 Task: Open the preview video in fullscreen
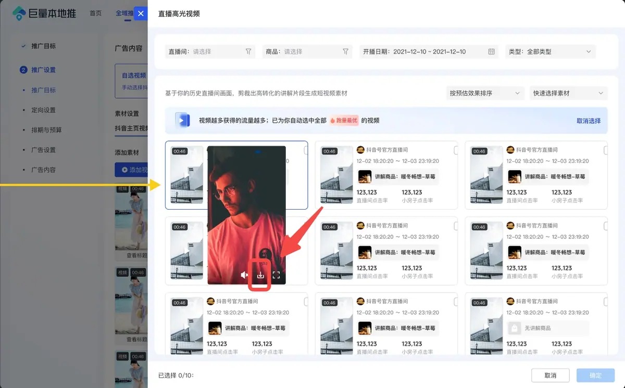point(277,275)
